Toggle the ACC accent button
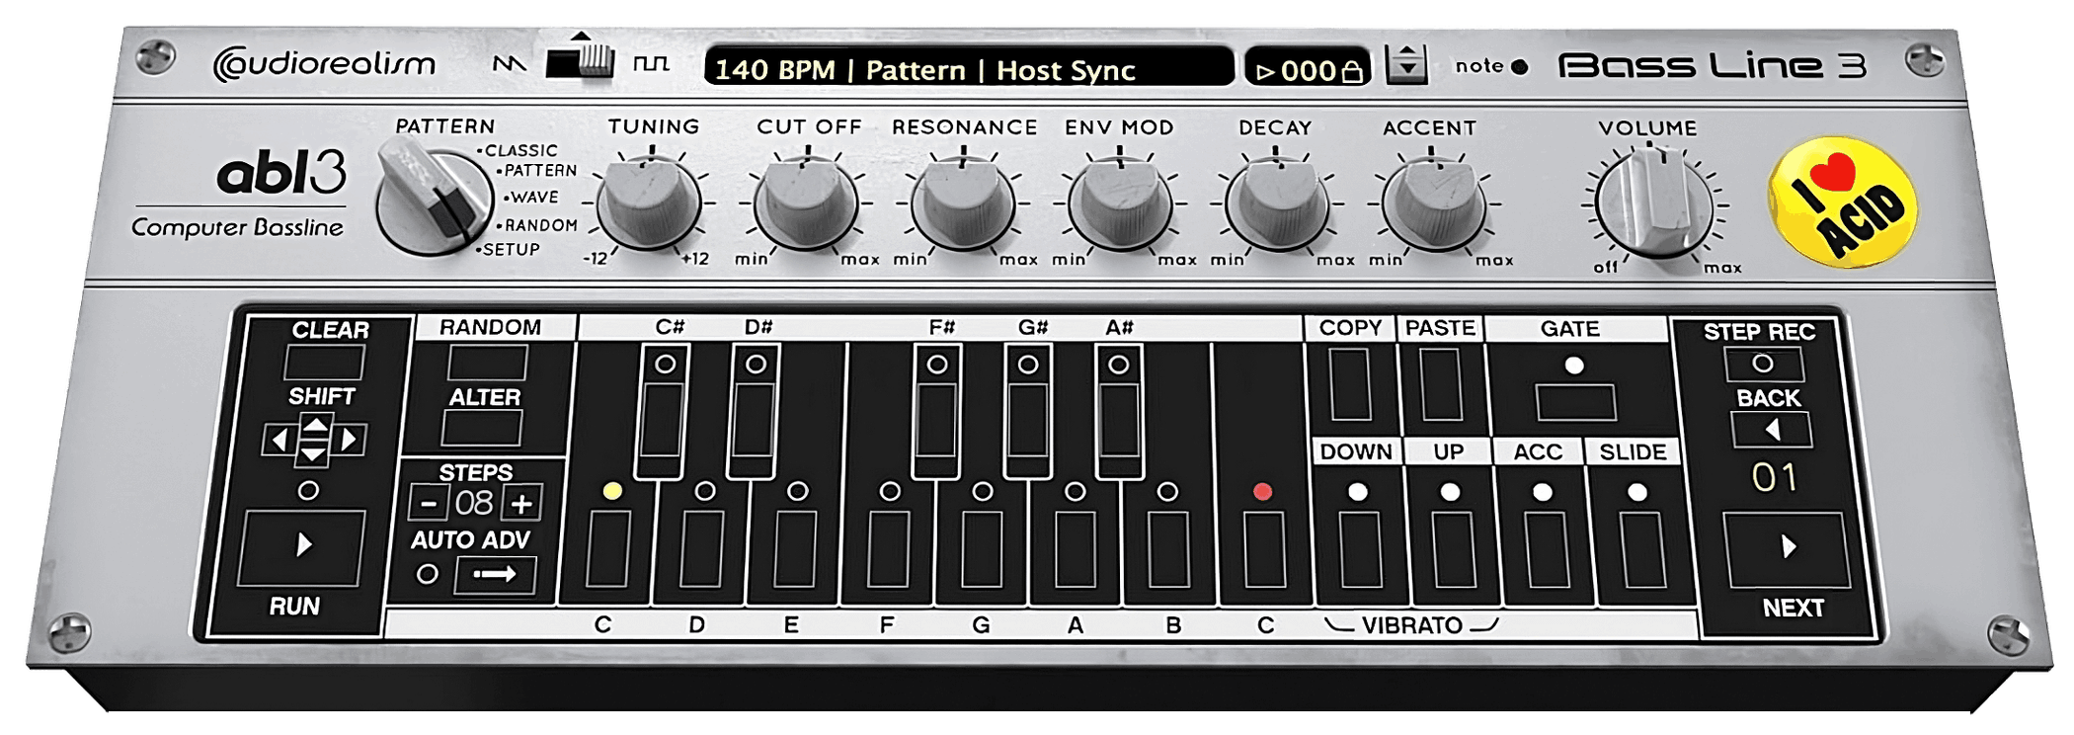The height and width of the screenshot is (735, 2074). click(1544, 549)
